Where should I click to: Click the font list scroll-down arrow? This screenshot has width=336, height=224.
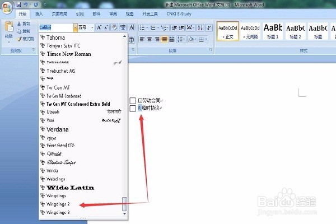tap(124, 214)
